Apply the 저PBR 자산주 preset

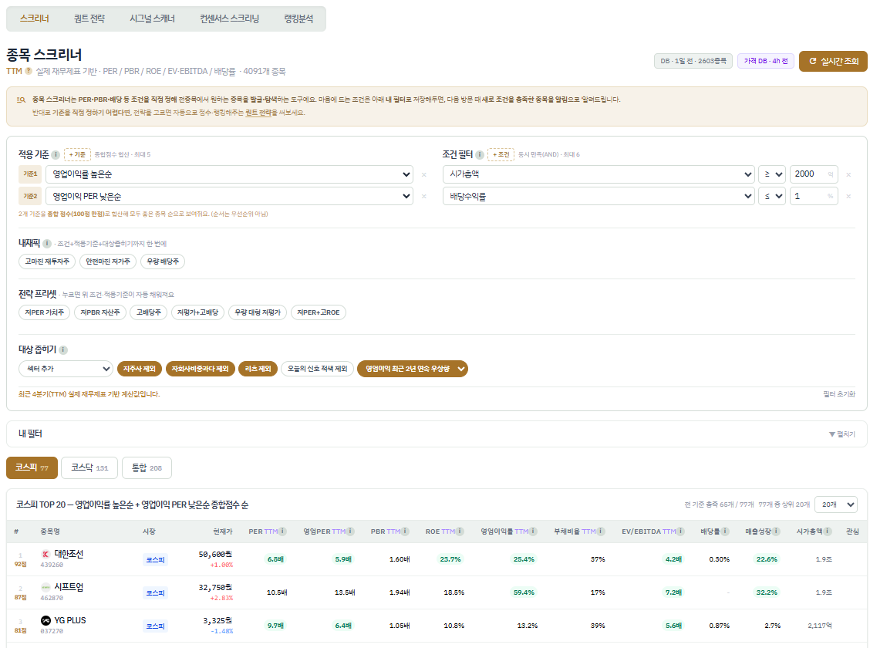click(99, 312)
